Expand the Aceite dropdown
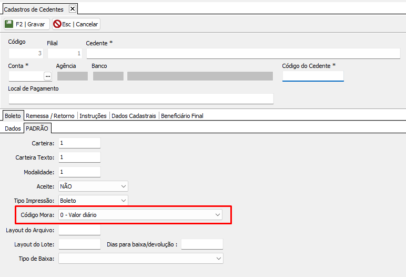Image resolution: width=406 pixels, height=277 pixels. pyautogui.click(x=124, y=186)
